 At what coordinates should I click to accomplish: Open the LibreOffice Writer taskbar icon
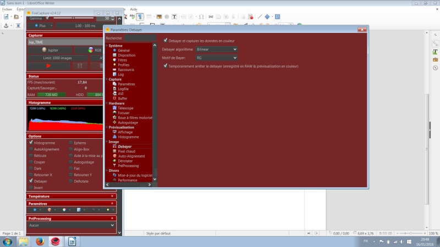pos(72,242)
